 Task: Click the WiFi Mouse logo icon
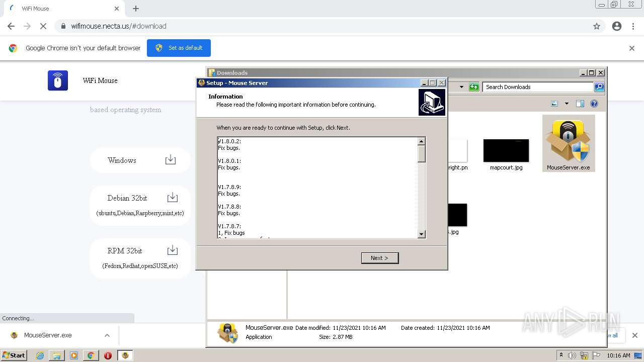[58, 80]
